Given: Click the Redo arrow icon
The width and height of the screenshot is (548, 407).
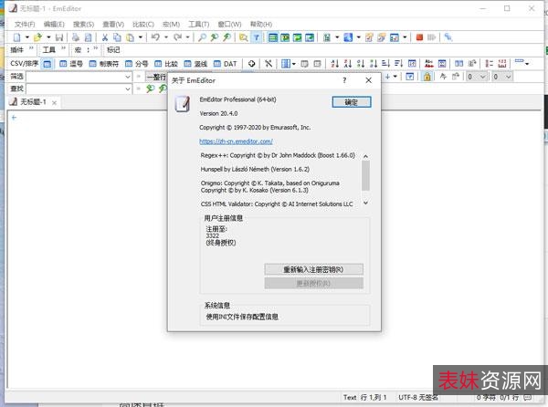Looking at the screenshot, I should coord(177,37).
